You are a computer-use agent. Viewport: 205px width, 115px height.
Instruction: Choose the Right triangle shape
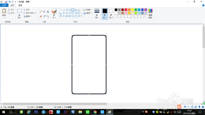(61, 13)
